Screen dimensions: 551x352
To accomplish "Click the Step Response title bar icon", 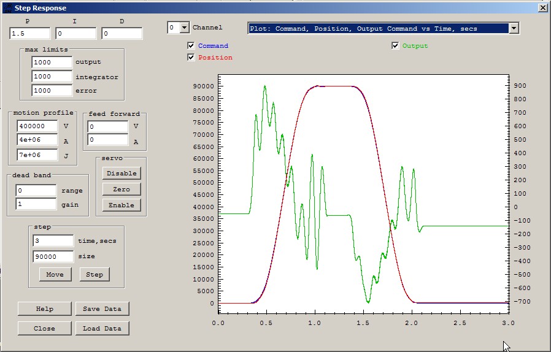I will (7, 8).
